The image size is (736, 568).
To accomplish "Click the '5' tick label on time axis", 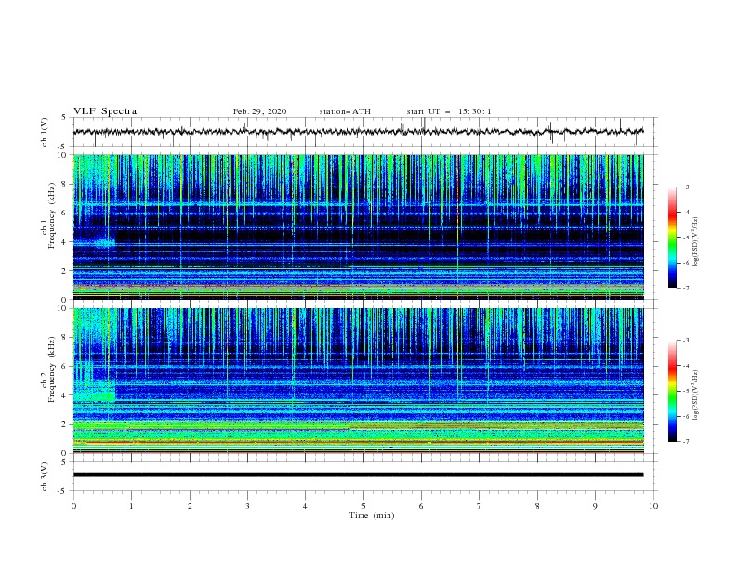I will 363,506.
